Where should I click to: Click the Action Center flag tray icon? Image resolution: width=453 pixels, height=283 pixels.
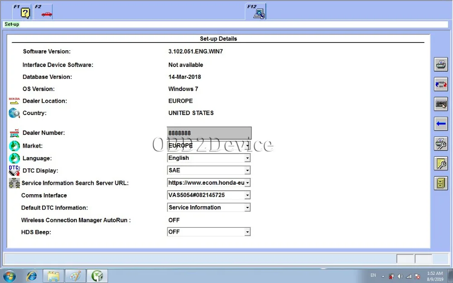click(x=418, y=276)
